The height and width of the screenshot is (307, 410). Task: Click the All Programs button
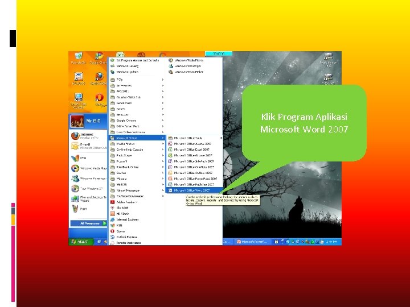[x=89, y=223]
